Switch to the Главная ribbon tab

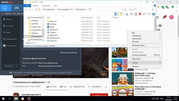click(x=36, y=6)
